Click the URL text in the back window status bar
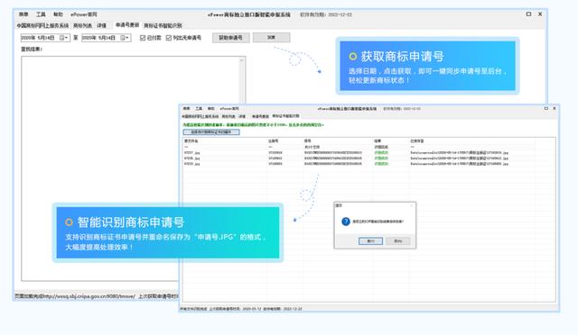This screenshot has height=335, width=578. click(89, 296)
